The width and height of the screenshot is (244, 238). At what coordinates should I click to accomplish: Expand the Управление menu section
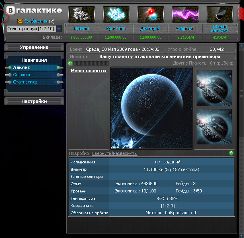34,48
